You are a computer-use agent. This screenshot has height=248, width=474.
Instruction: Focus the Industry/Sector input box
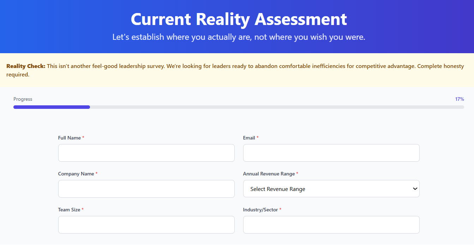click(331, 225)
